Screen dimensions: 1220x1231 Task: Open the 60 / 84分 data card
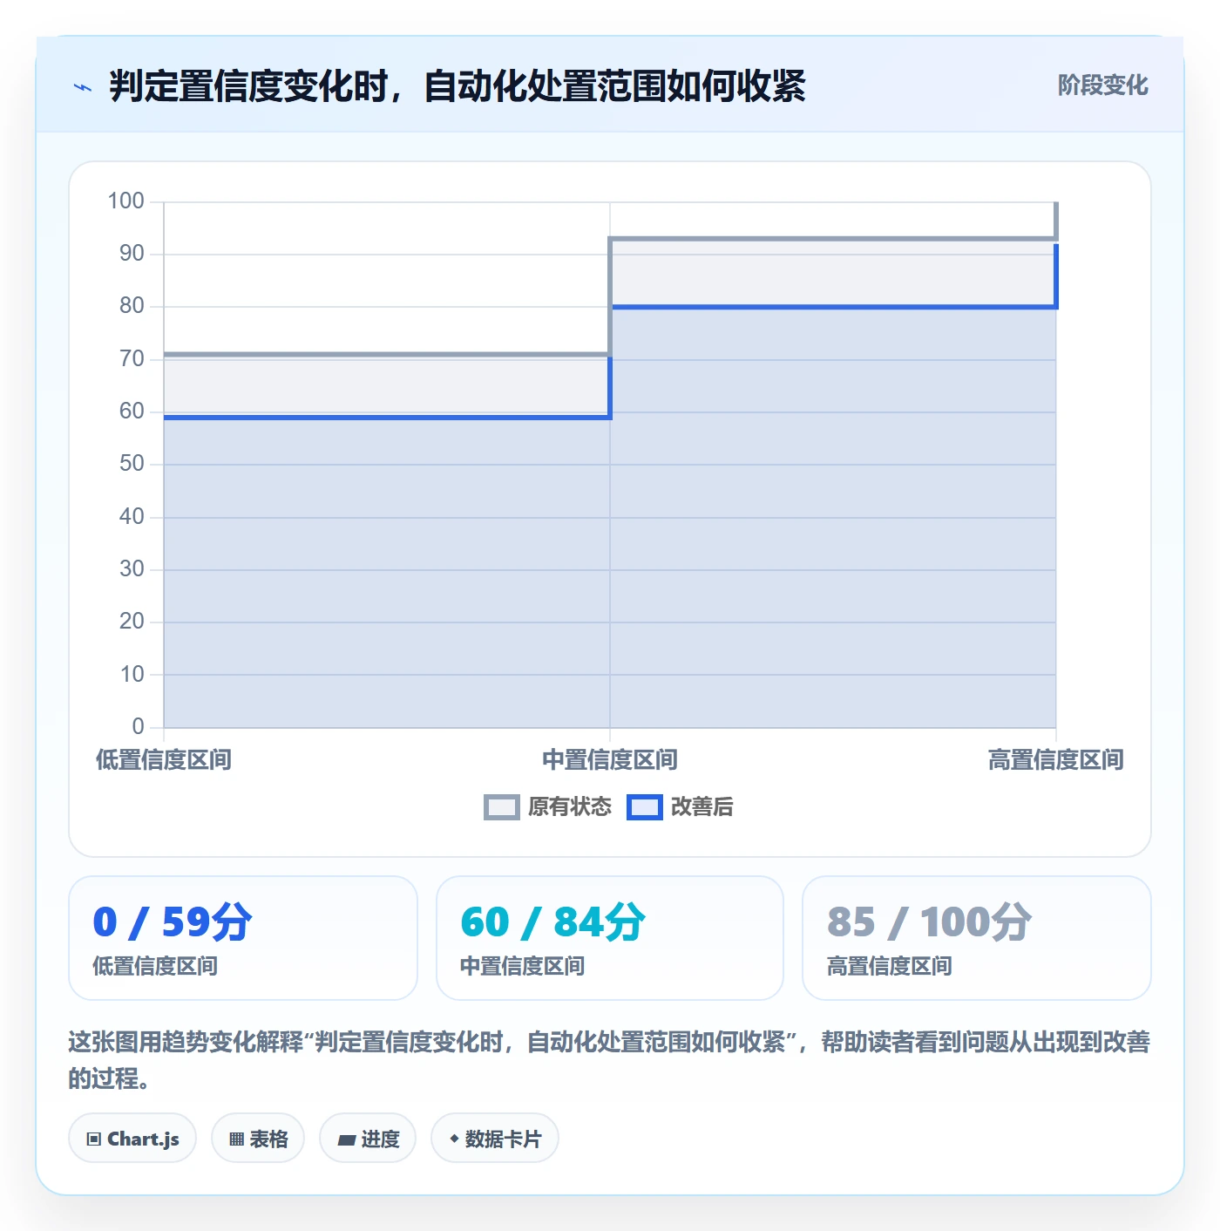610,938
